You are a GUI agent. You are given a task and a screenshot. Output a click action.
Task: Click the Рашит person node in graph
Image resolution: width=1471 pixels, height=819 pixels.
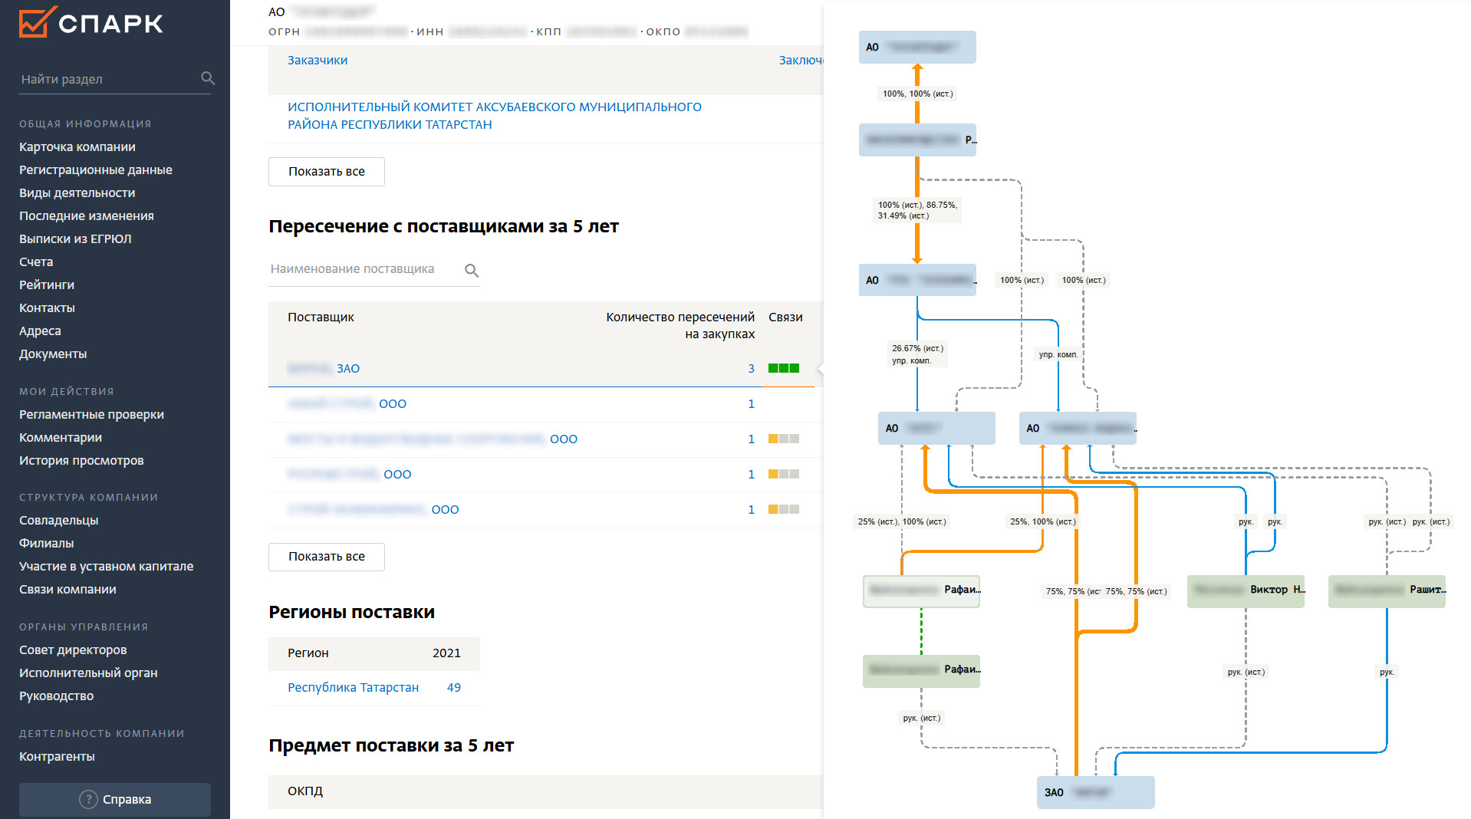point(1386,590)
